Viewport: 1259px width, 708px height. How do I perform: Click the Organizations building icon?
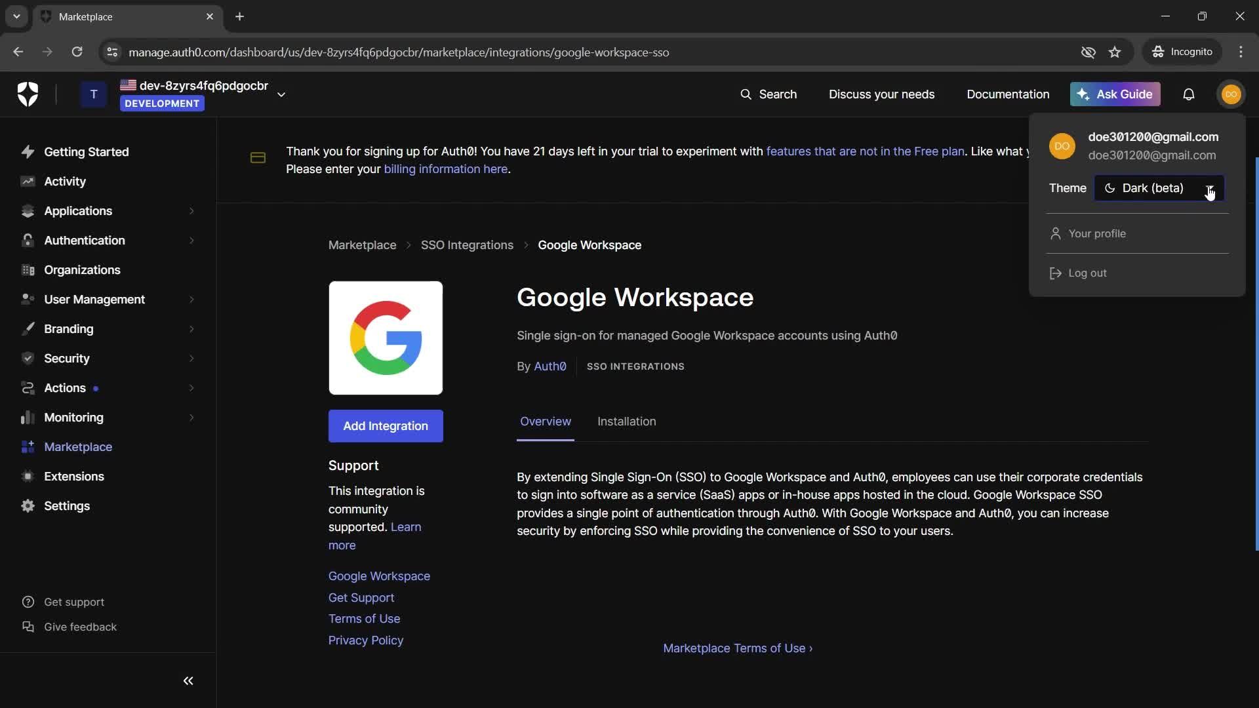[28, 270]
